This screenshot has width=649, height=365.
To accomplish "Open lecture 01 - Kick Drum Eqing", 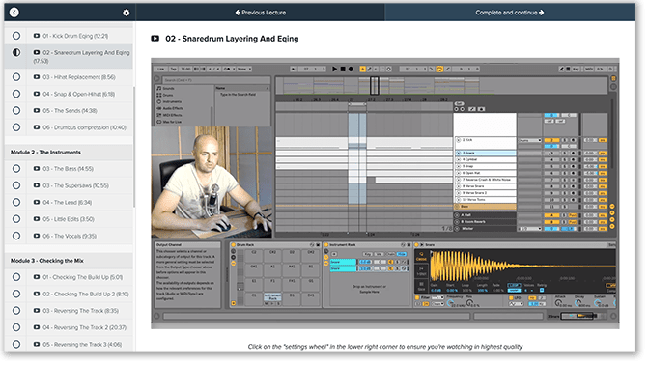I will pyautogui.click(x=75, y=36).
